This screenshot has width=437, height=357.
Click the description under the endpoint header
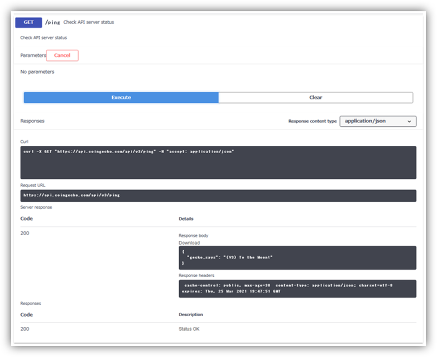44,37
